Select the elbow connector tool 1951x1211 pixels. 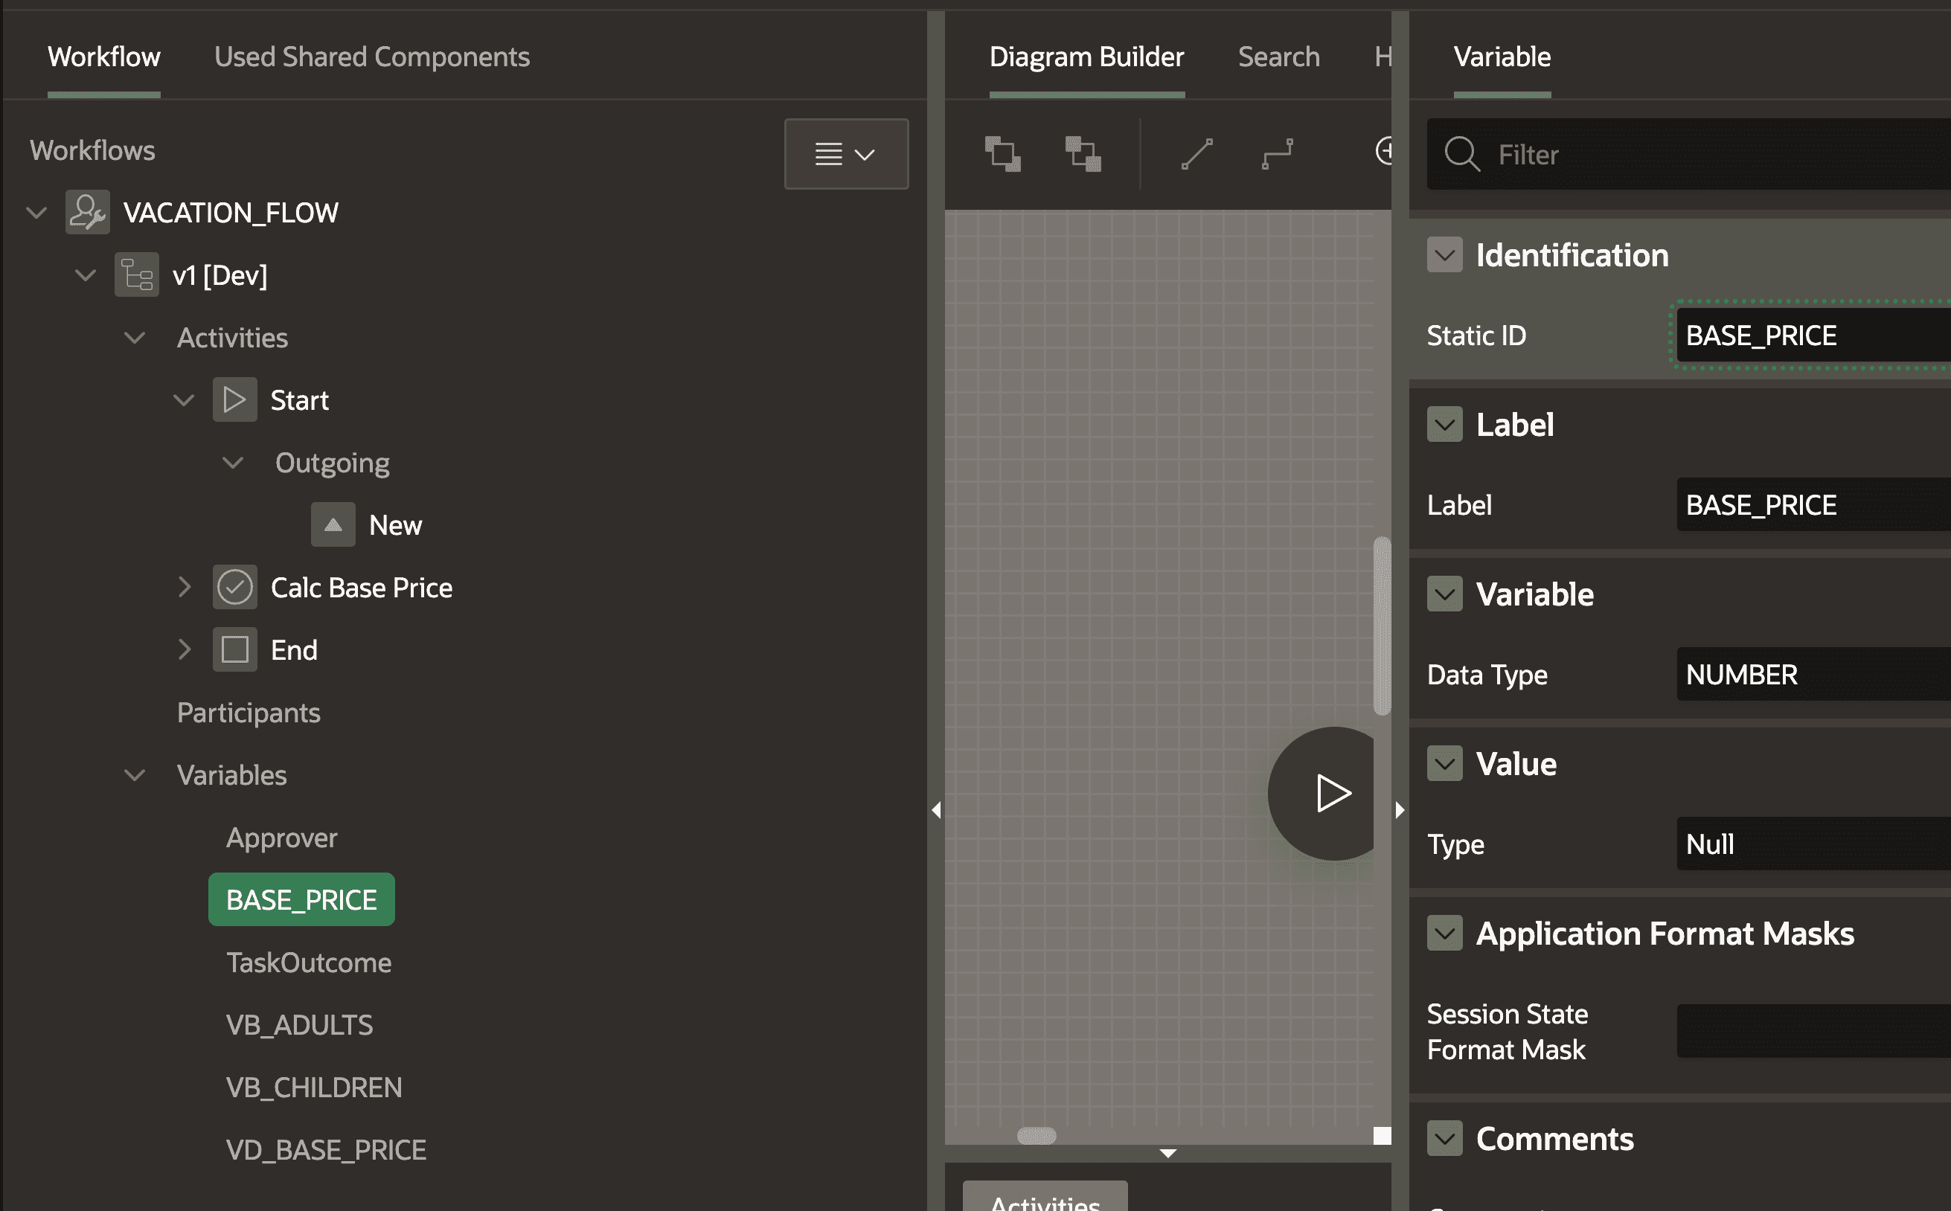click(x=1276, y=154)
